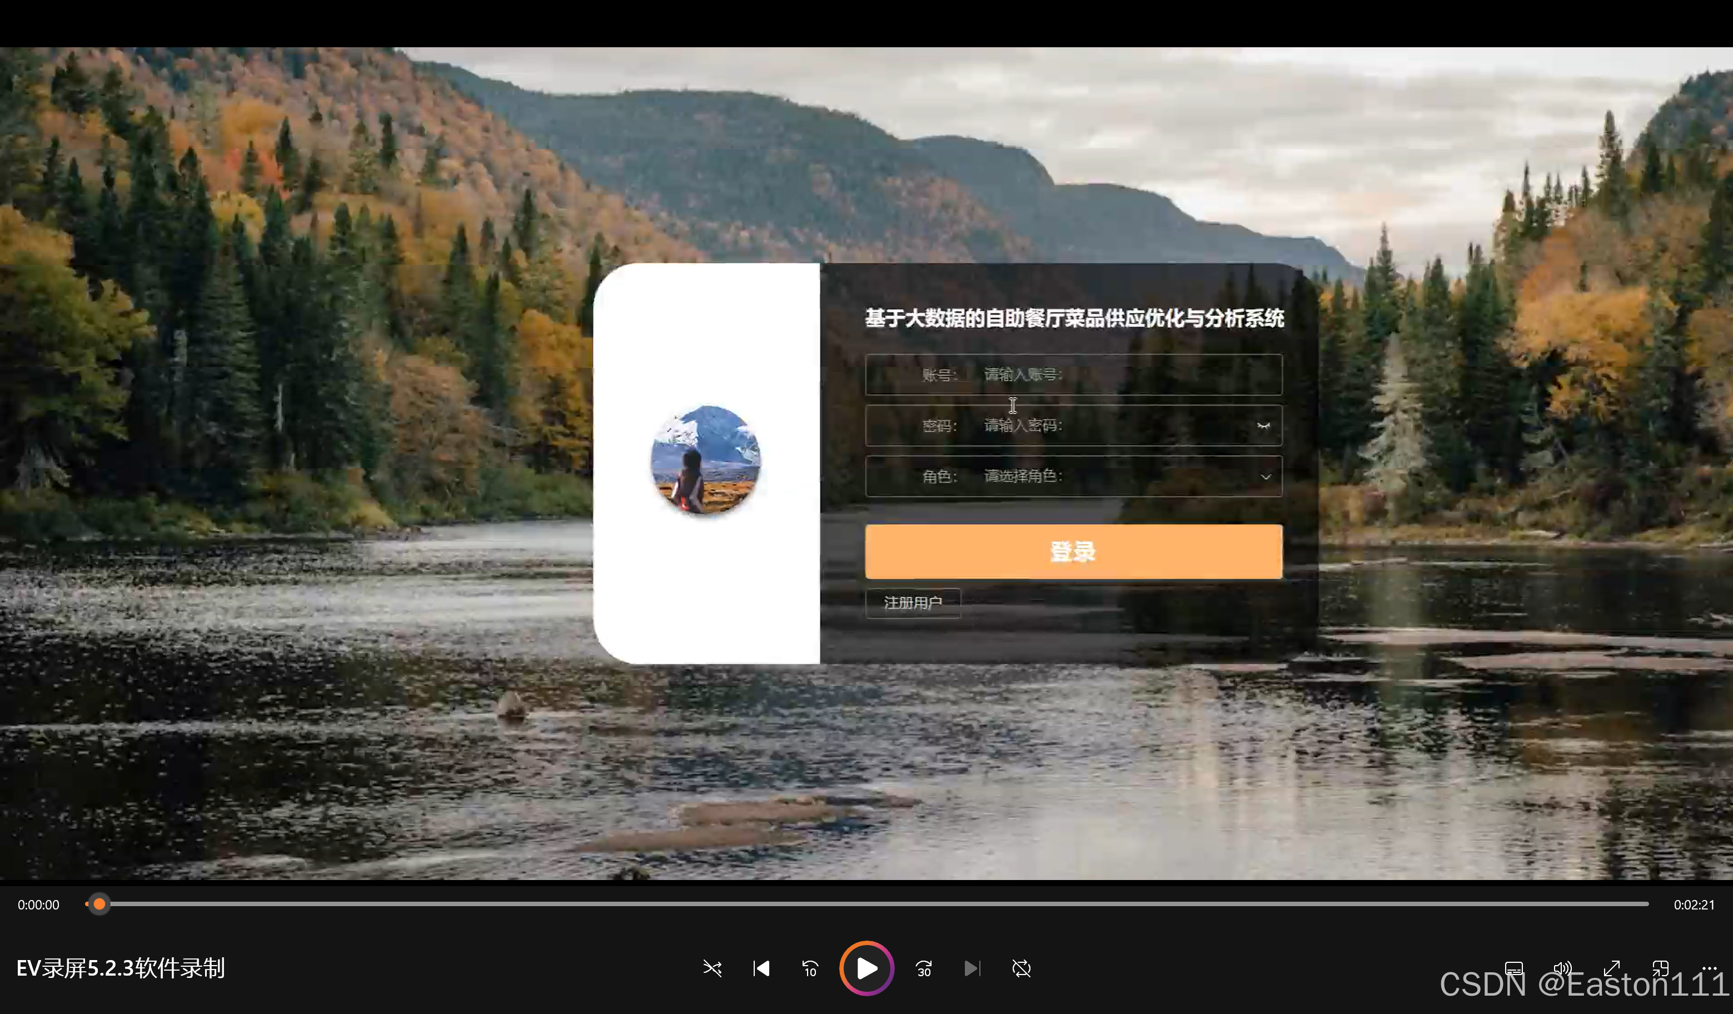The image size is (1733, 1014).
Task: Go to previous track
Action: 761,968
